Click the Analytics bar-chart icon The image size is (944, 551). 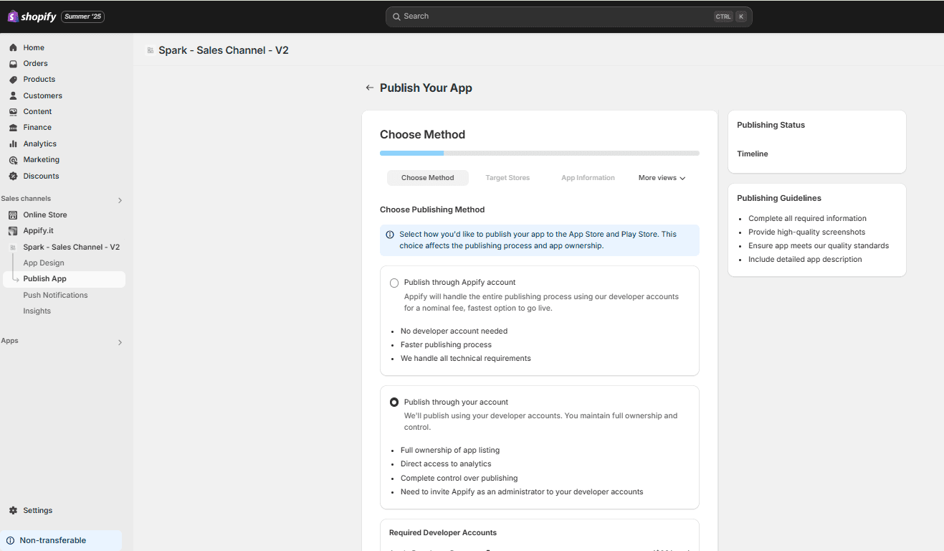tap(13, 143)
